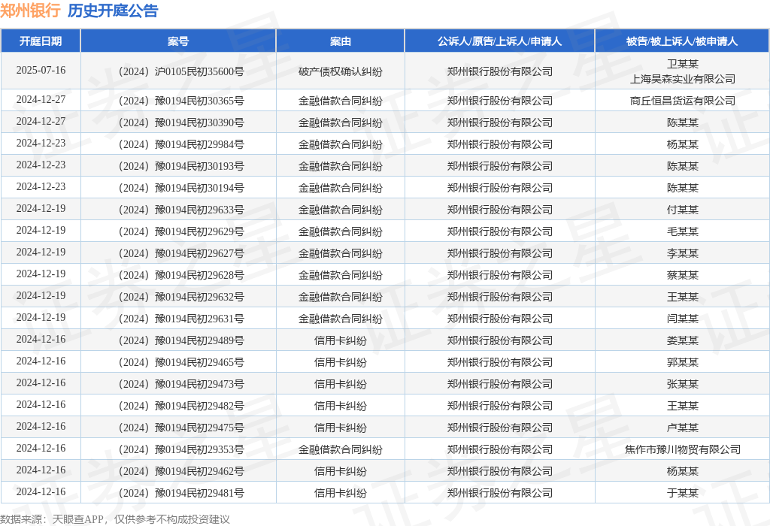Click the date in the 毛某某 row

41,230
